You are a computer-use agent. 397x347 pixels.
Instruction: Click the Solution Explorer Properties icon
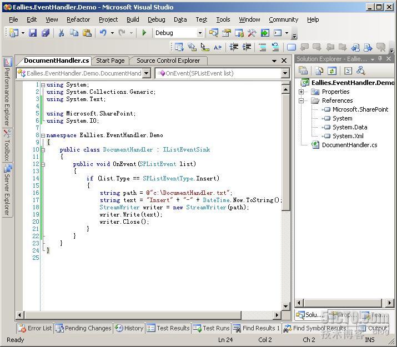303,71
